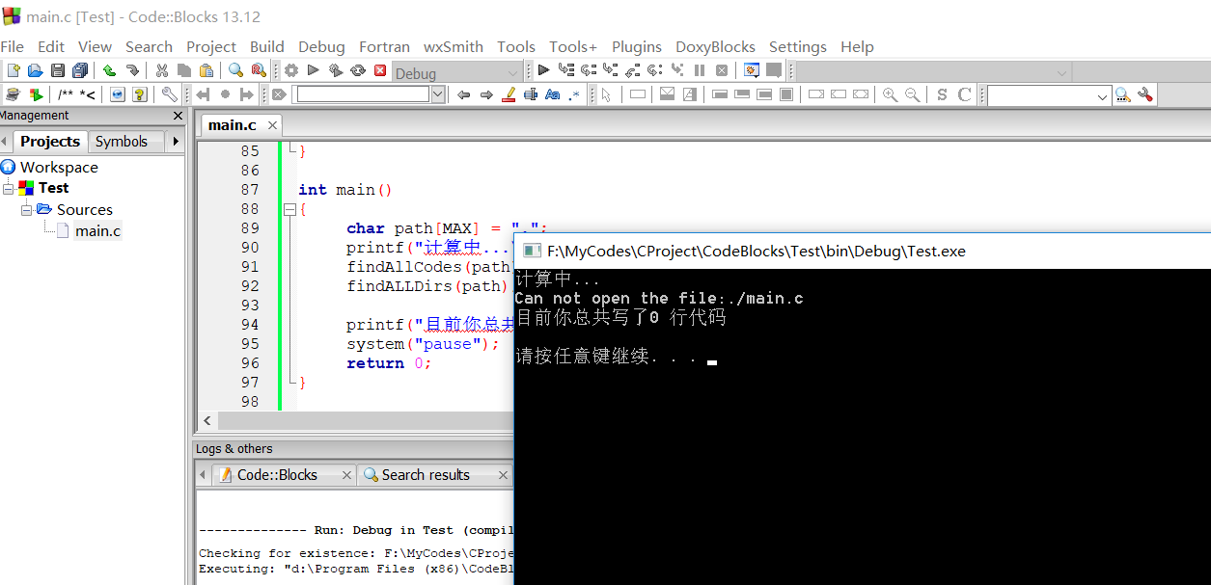Image resolution: width=1211 pixels, height=585 pixels.
Task: Click the editor horizontal scroll left arrow
Action: (x=206, y=421)
